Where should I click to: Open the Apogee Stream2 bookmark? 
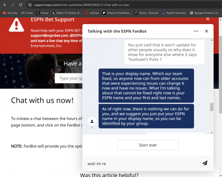point(205,13)
